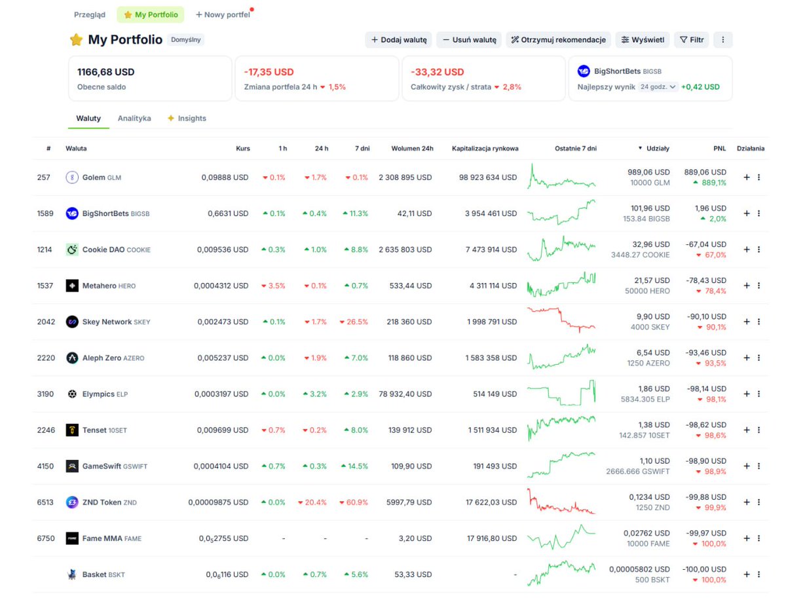786x598 pixels.
Task: Add a transaction with the Aleph Zero row's plus icon
Action: [x=747, y=358]
